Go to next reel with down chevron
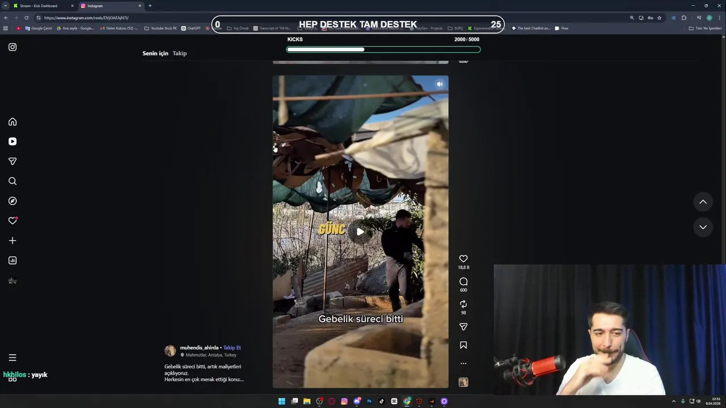Screen dimensions: 726x408 pyautogui.click(x=703, y=227)
